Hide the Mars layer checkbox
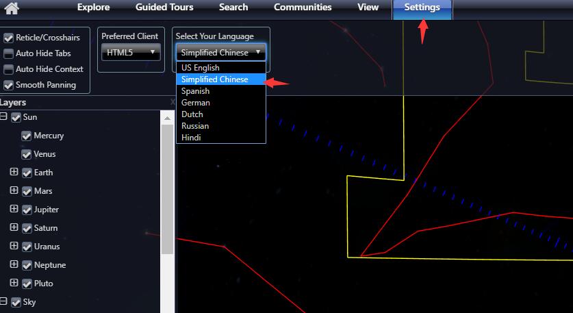This screenshot has height=313, width=573. [x=27, y=191]
